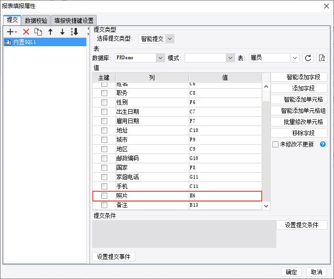Click the 批量修改单元格 button
The width and height of the screenshot is (334, 279).
299,122
